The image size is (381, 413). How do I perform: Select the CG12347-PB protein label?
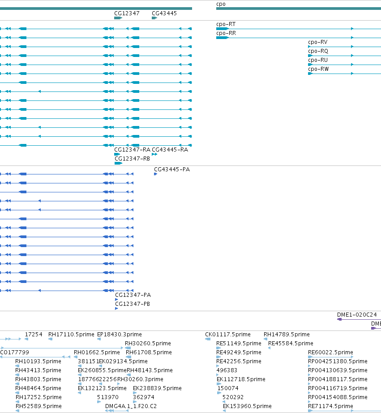click(133, 304)
